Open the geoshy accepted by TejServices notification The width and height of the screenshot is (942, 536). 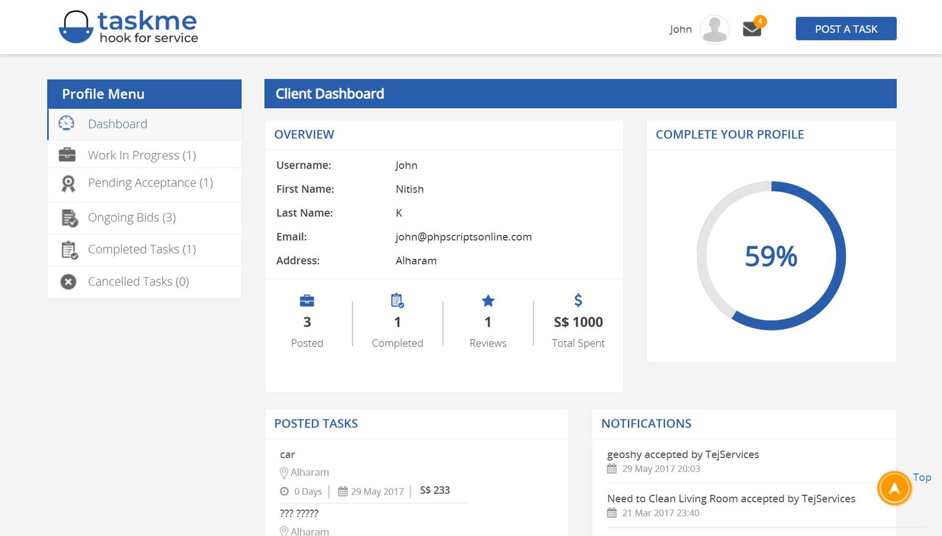[683, 455]
